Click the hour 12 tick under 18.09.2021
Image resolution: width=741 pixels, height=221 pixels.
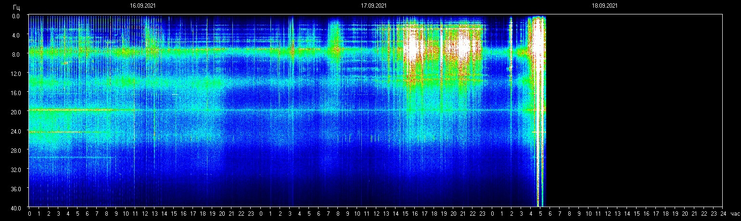607,214
